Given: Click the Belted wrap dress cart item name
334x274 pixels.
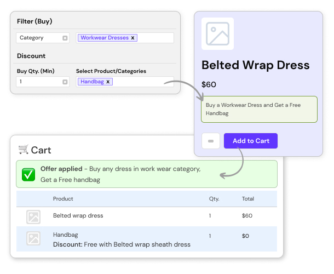Looking at the screenshot, I should coord(78,216).
